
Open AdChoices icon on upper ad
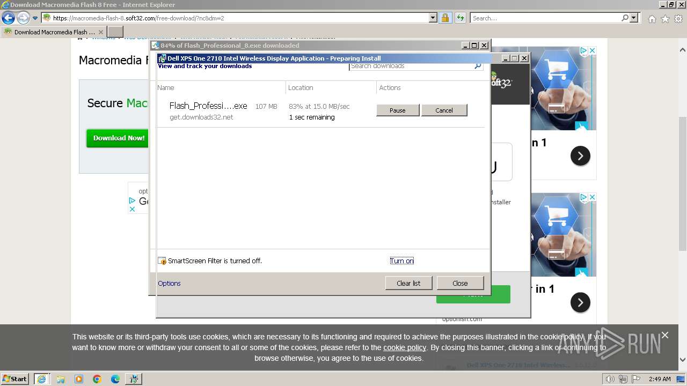pos(583,51)
